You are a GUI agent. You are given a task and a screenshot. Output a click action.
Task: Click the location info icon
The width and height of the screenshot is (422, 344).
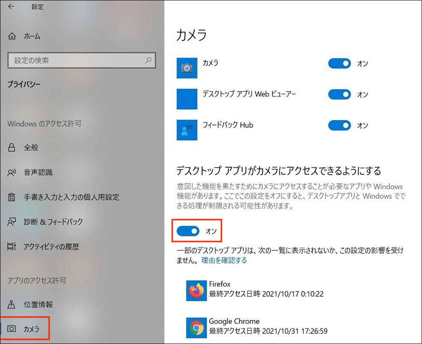pyautogui.click(x=11, y=304)
